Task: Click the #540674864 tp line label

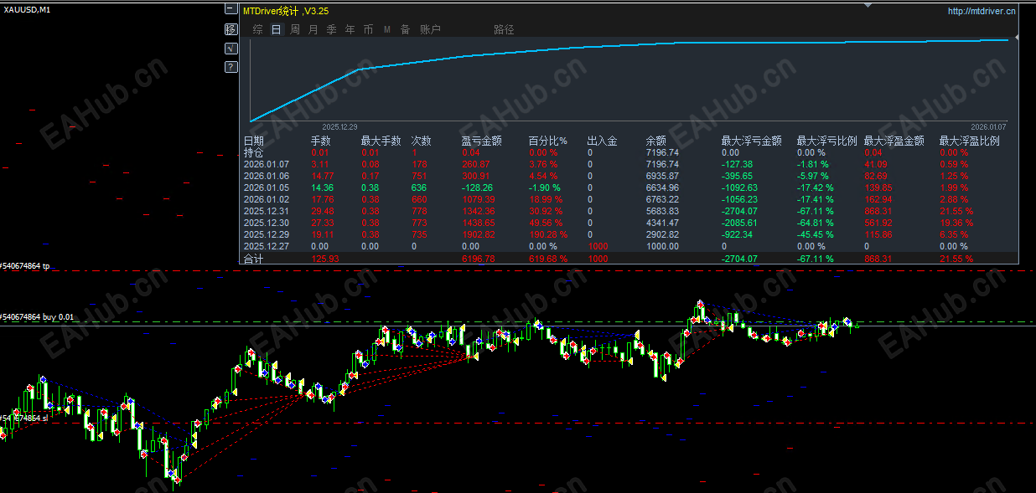Action: tap(25, 266)
